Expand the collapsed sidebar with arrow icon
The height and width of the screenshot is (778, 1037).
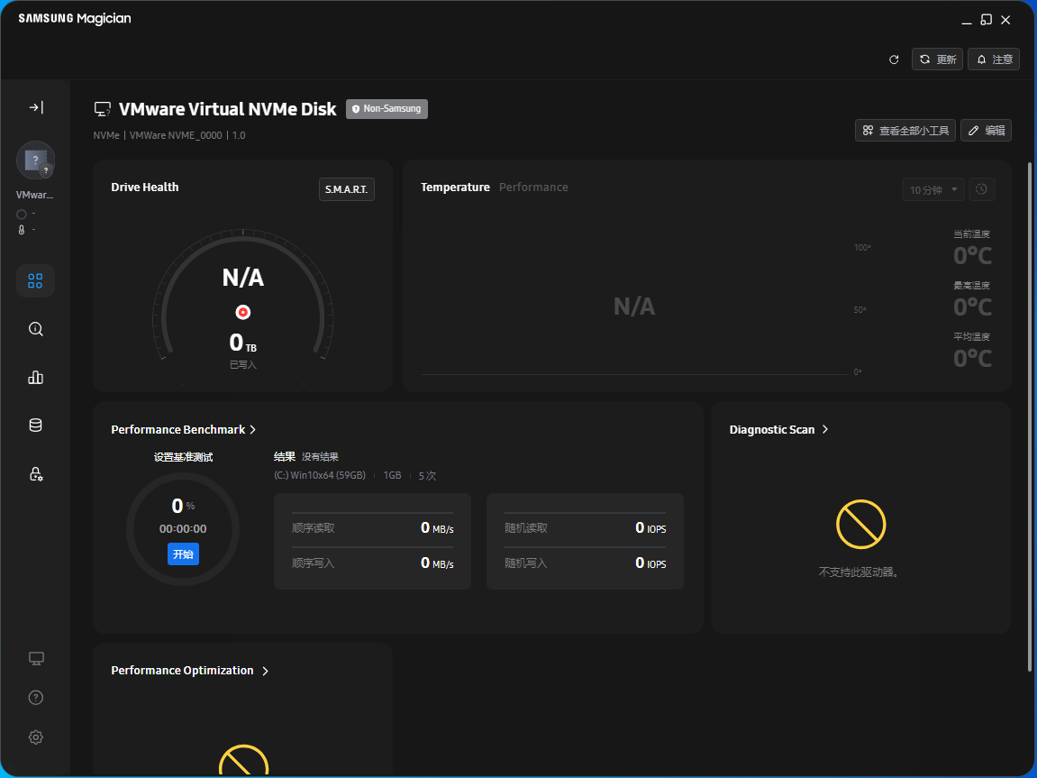pos(35,107)
